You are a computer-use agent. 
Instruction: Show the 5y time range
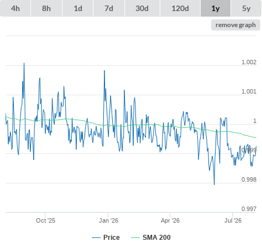click(246, 8)
